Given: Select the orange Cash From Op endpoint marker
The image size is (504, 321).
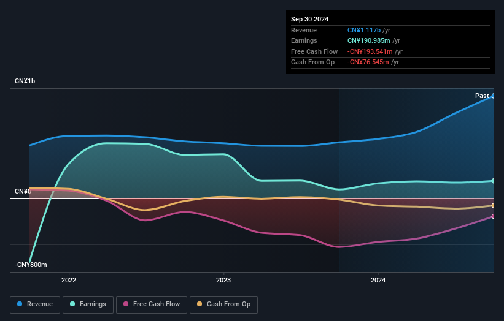Looking at the screenshot, I should point(494,206).
